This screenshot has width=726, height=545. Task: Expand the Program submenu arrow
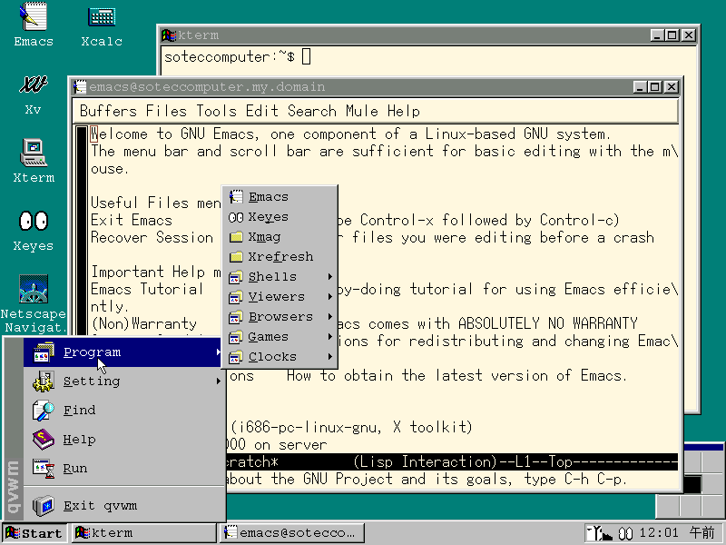218,352
